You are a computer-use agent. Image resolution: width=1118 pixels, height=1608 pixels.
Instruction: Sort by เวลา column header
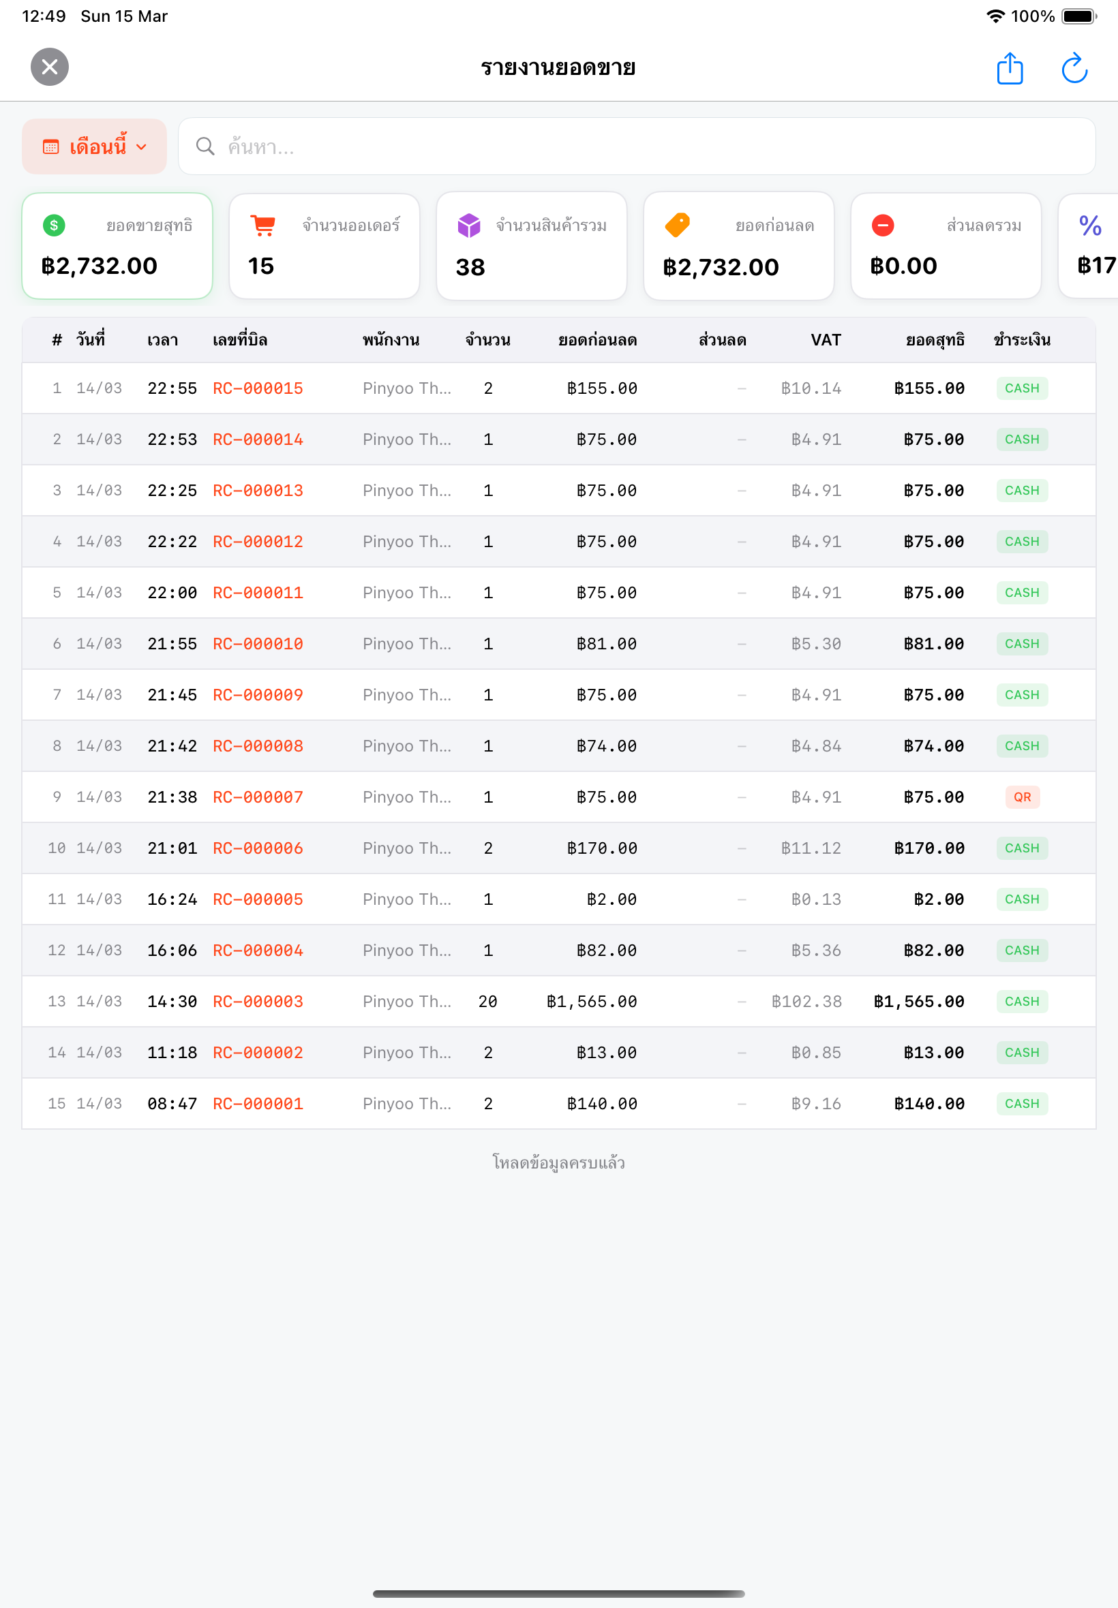click(x=162, y=340)
